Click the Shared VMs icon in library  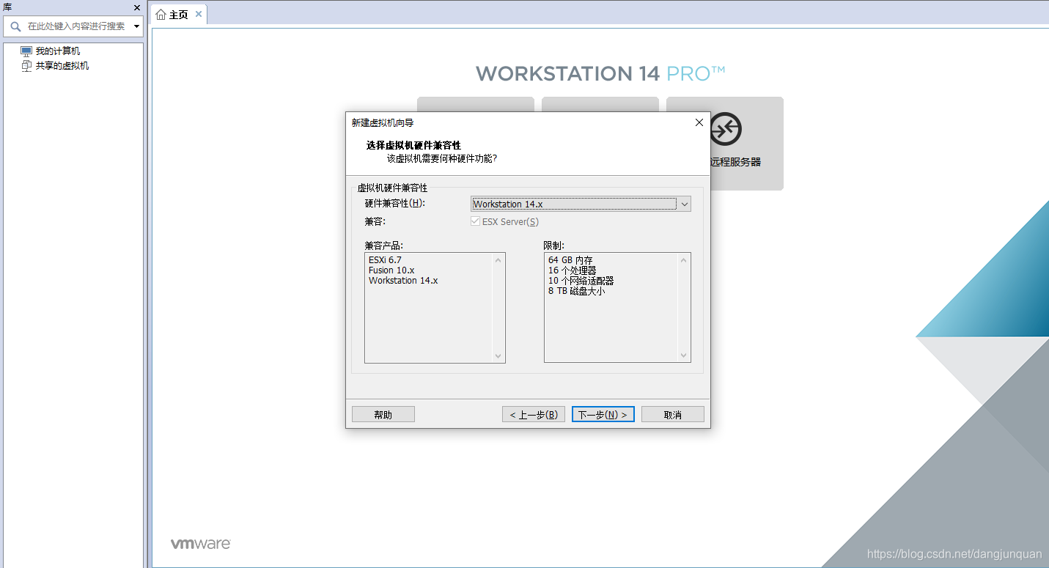(26, 66)
